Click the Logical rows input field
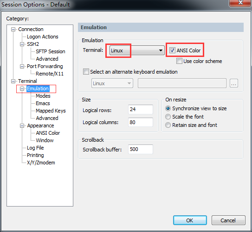Screen dimensions: 252x232 tap(141, 109)
